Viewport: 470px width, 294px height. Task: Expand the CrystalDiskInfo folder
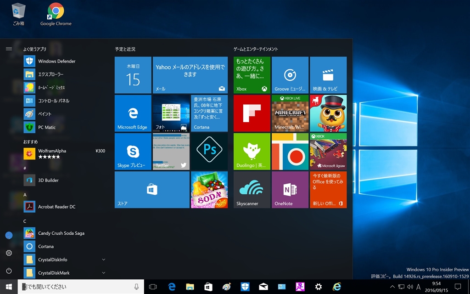coord(104,260)
